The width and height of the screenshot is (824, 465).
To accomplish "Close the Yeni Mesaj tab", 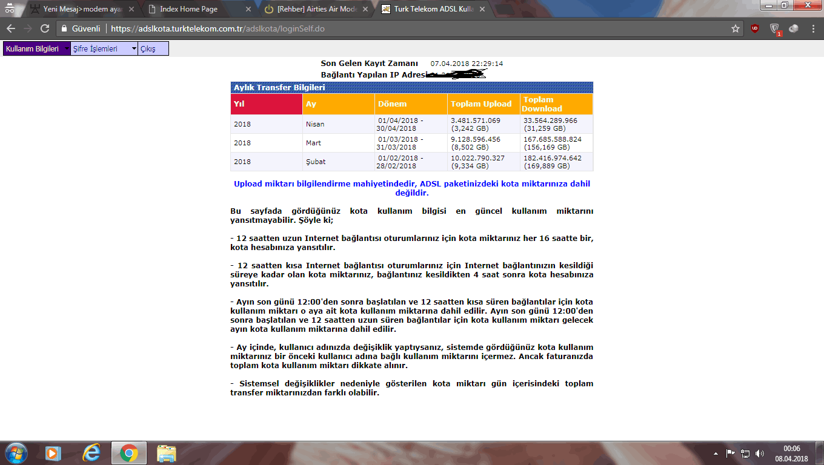I will 131,9.
